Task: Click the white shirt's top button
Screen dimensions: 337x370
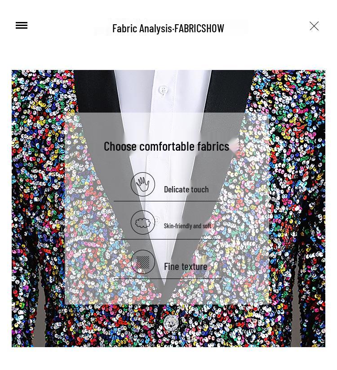Action: point(163,90)
